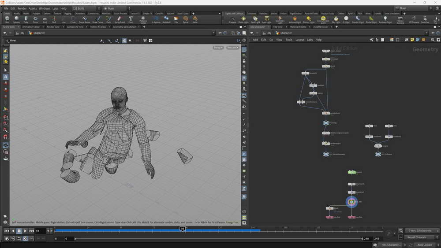Viewport: 441px width, 248px height.
Task: Select the Torus shelf tool
Action: [35, 20]
